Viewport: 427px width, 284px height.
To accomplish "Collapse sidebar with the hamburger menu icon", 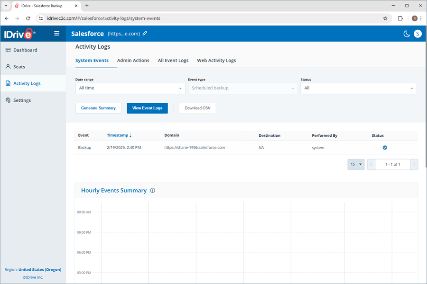I will (57, 34).
